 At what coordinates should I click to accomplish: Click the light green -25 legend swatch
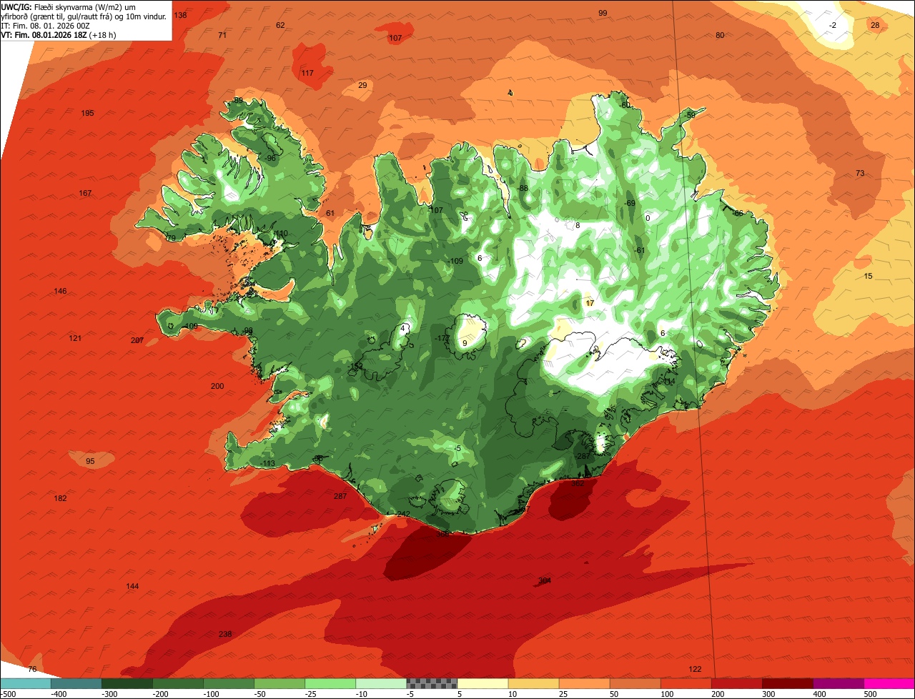click(x=330, y=683)
